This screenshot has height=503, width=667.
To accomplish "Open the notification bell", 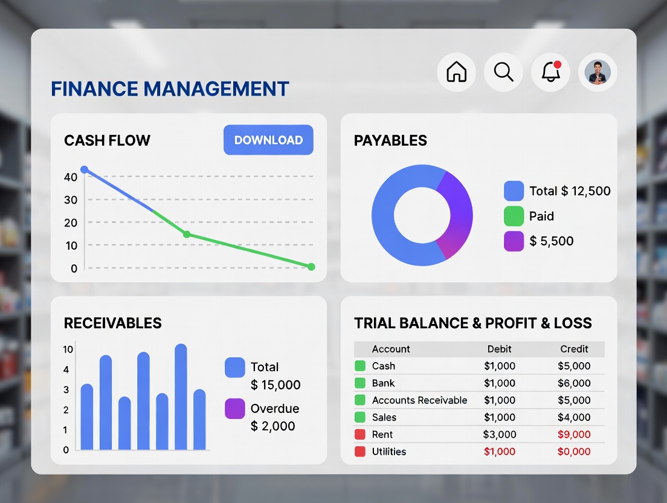I will 550,73.
